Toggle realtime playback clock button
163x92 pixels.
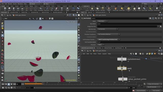(x=11, y=88)
